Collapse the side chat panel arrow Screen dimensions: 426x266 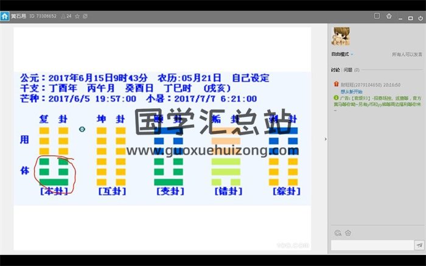(326, 139)
